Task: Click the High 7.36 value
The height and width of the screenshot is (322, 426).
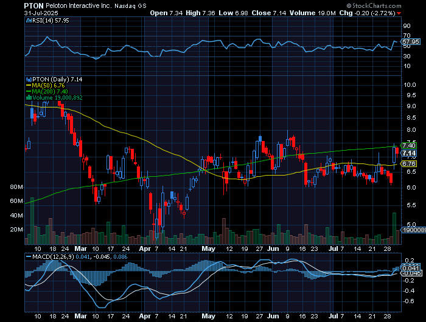Action: [x=201, y=13]
